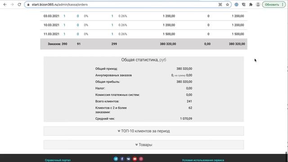The image size is (288, 162).
Task: Open Справочный портал footer link
Action: point(58,160)
